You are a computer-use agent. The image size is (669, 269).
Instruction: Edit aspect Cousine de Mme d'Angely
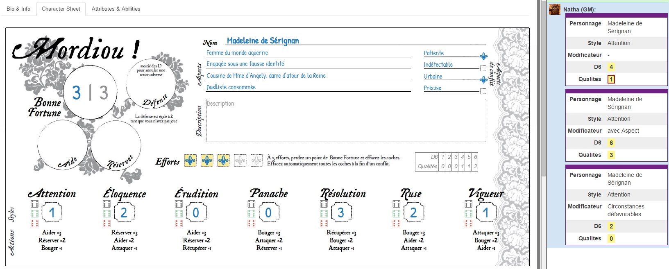(x=308, y=76)
